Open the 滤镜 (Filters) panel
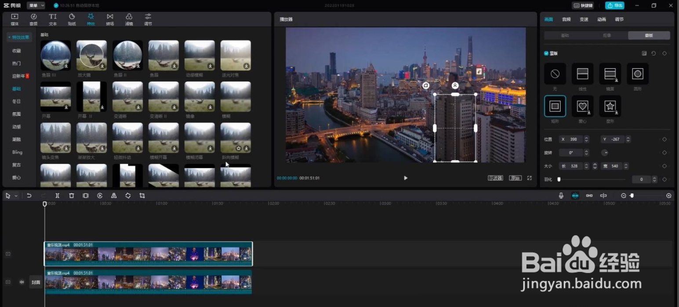Image resolution: width=679 pixels, height=307 pixels. (129, 19)
